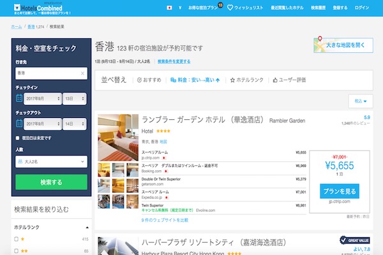The width and height of the screenshot is (383, 255).
Task: Open the wishlist heart icon
Action: coord(230,8)
